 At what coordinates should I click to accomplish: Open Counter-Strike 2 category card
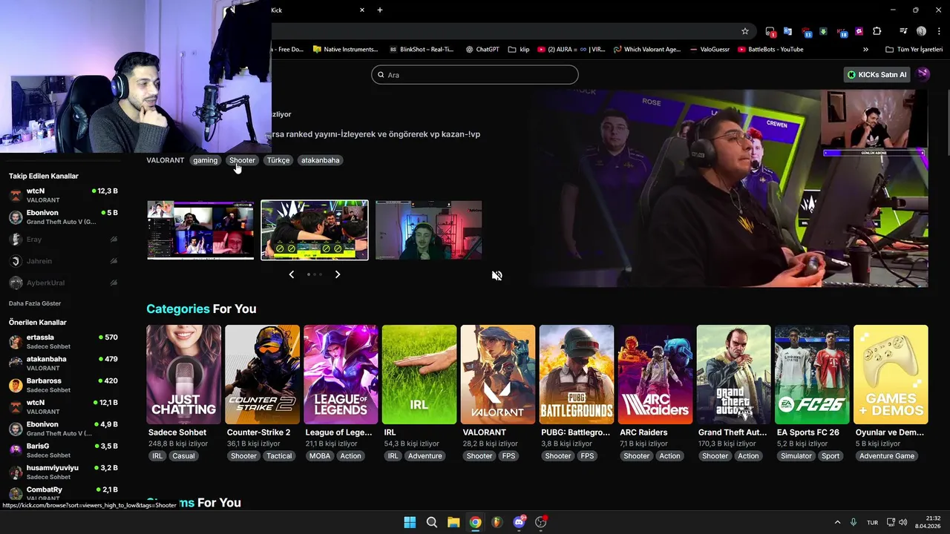tap(262, 375)
